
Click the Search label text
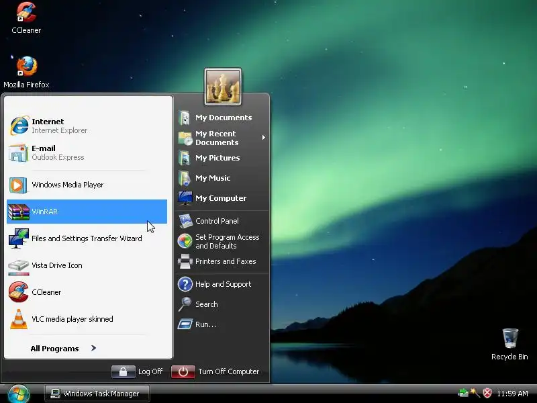207,304
